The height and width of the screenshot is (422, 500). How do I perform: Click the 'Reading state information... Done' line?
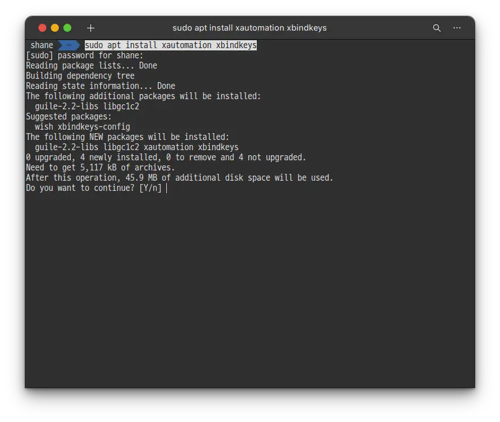pyautogui.click(x=101, y=86)
